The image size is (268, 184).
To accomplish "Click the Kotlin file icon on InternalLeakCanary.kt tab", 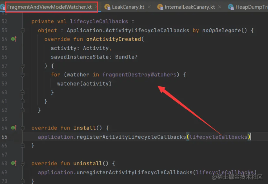I will tap(160, 7).
